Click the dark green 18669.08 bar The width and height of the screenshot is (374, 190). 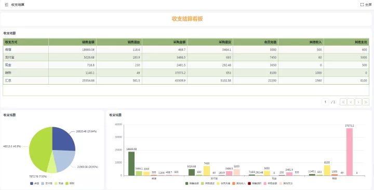click(x=131, y=164)
